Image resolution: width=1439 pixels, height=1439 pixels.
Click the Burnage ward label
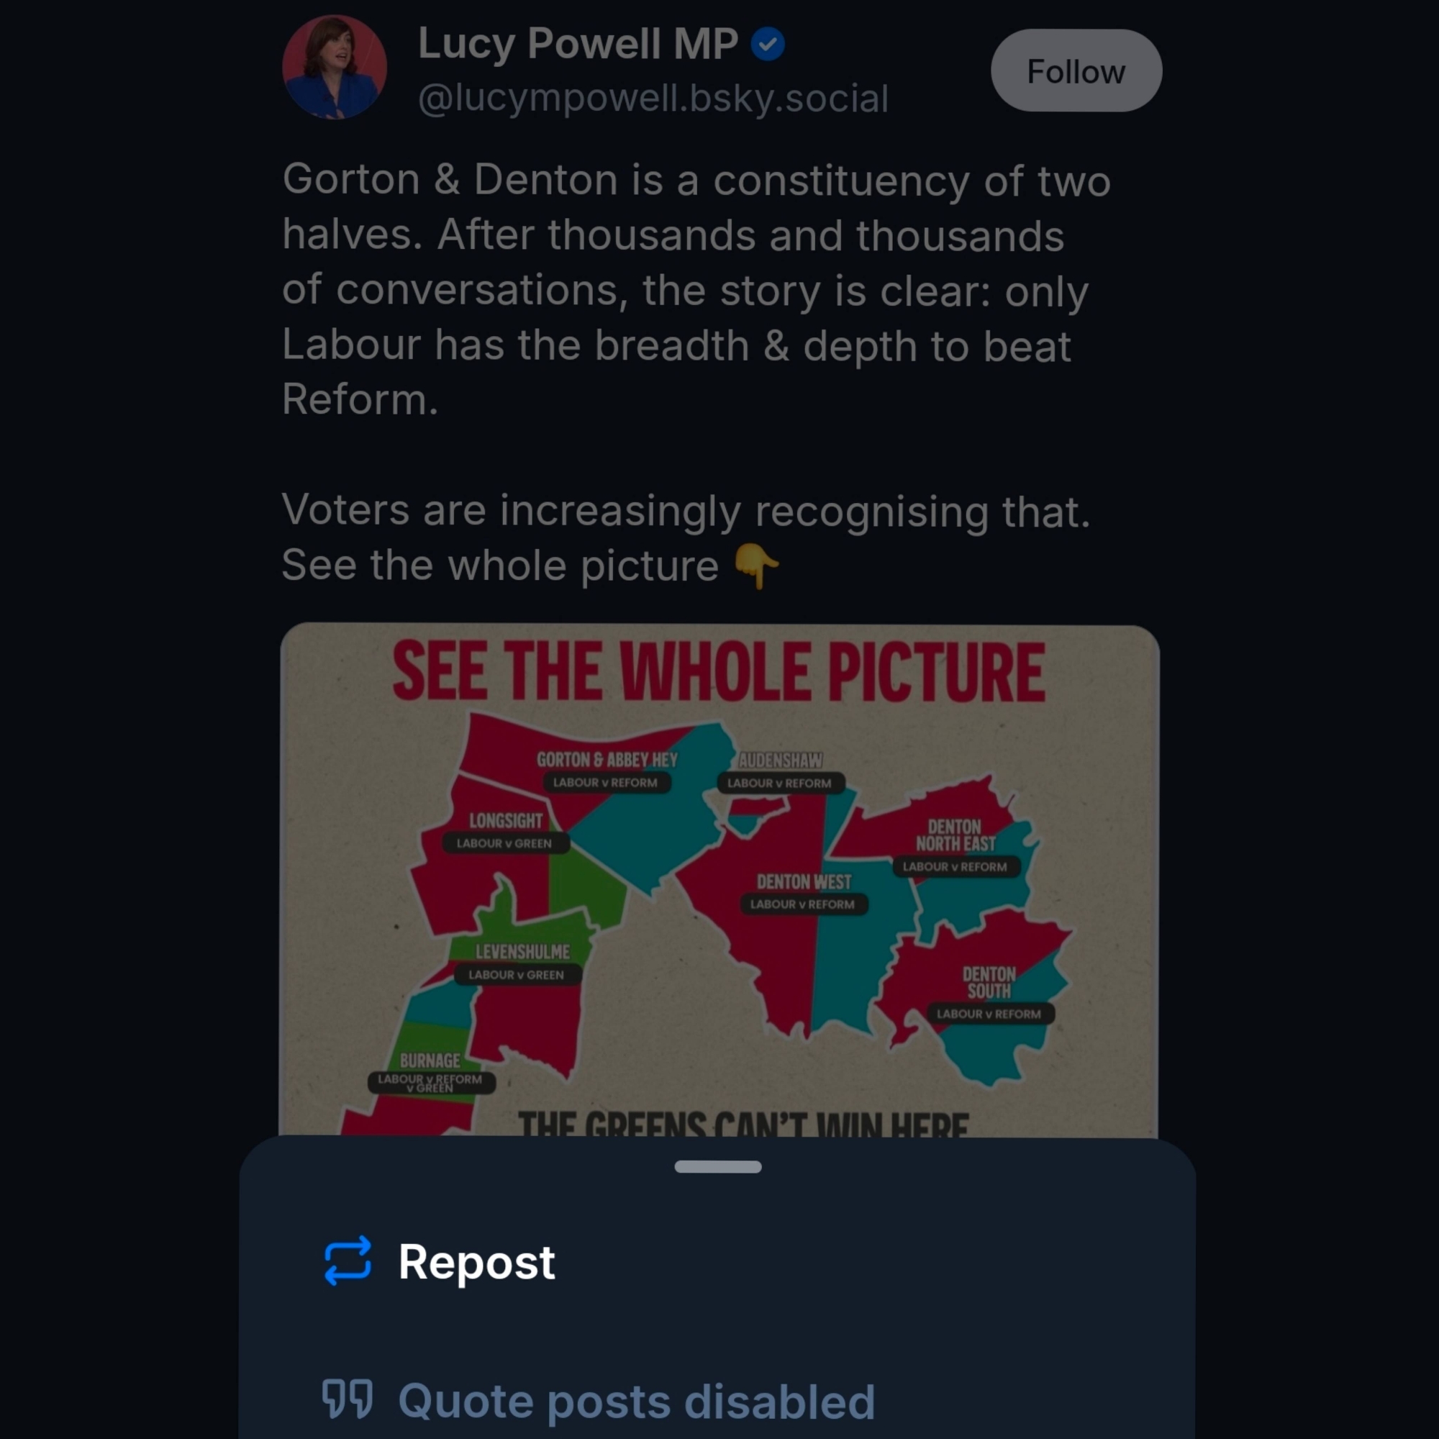click(x=430, y=1060)
